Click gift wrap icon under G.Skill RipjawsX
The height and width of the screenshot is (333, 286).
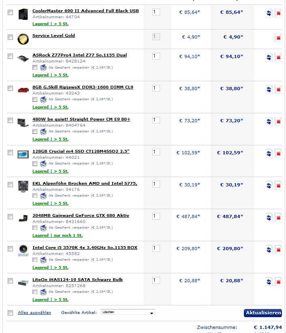[43, 99]
